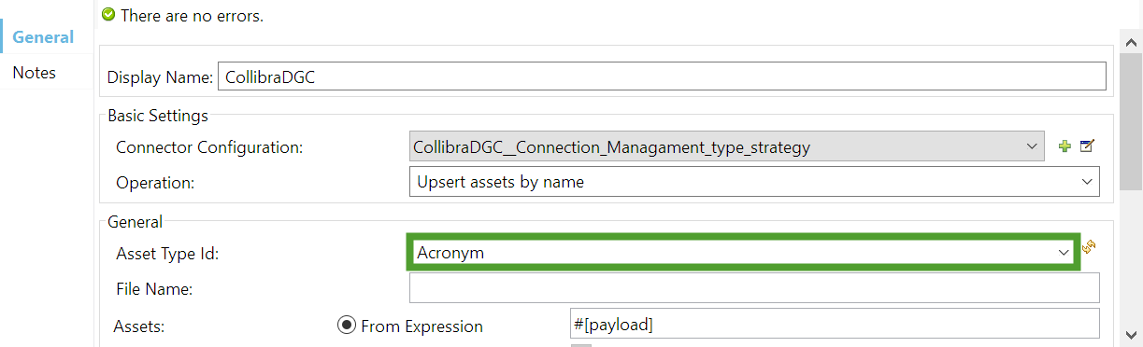Click the #[payload] expression field

(834, 324)
